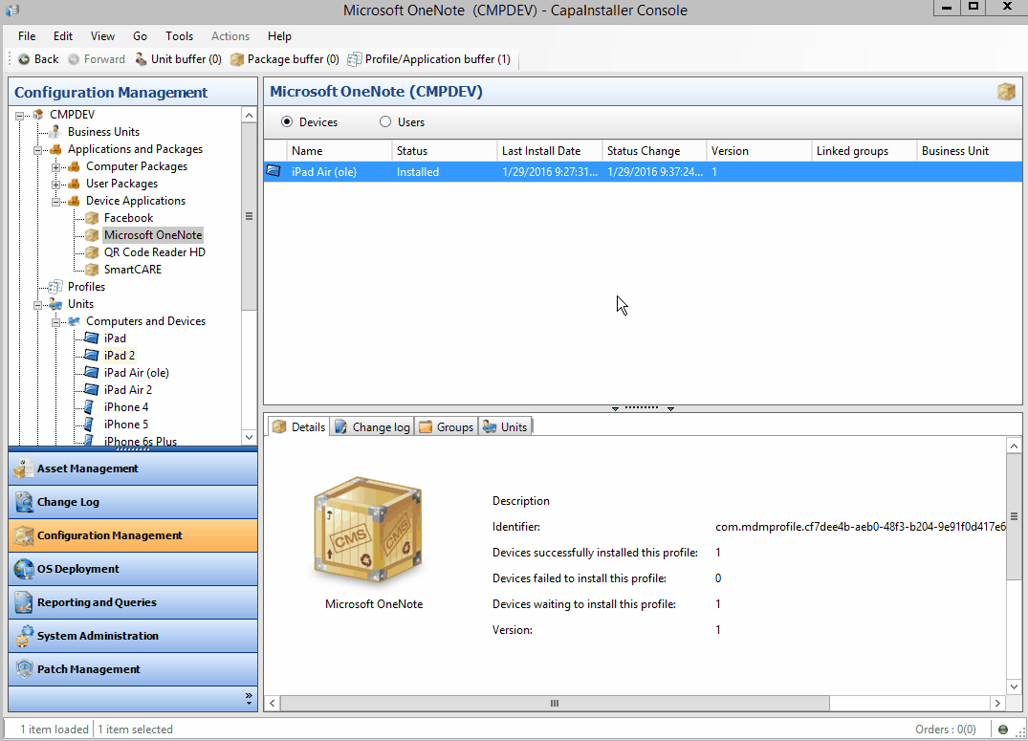Sort by the Name column header

339,151
